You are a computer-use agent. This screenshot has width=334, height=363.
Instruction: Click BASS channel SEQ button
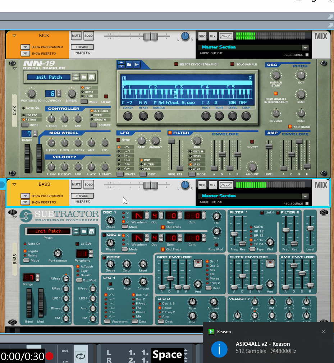coord(202,185)
